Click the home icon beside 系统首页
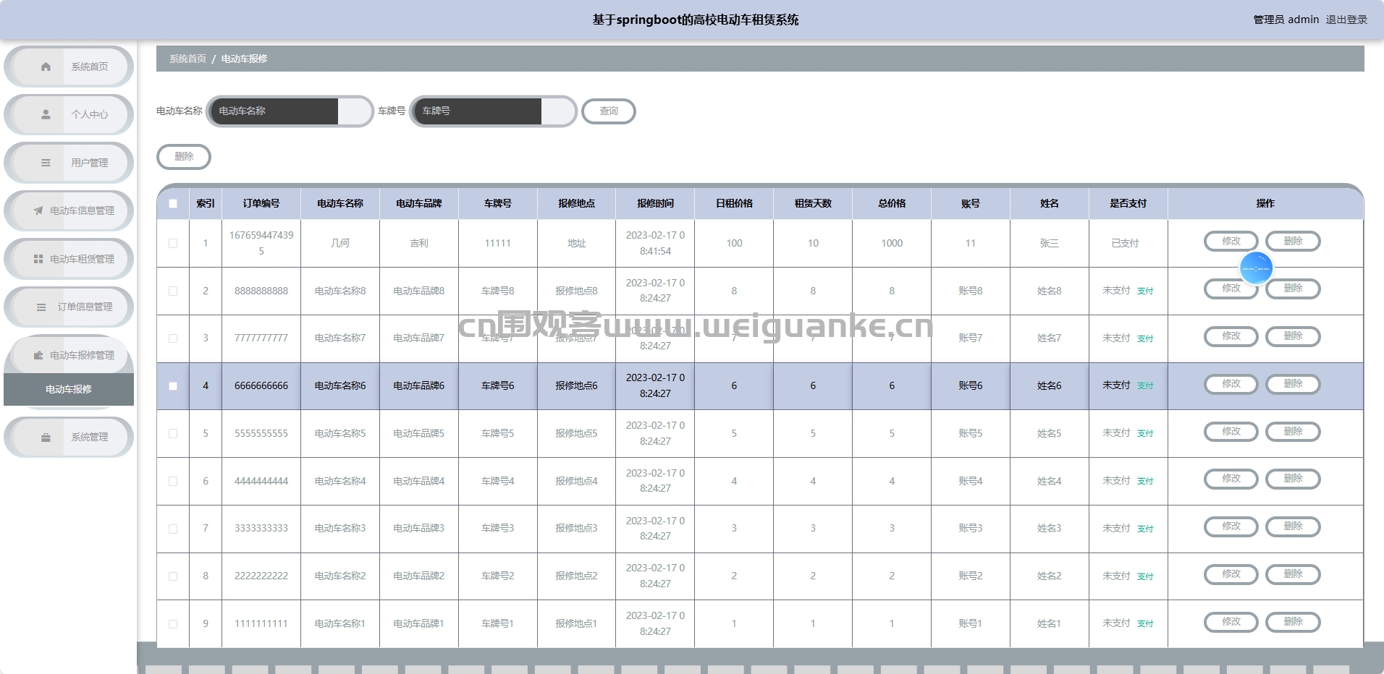 46,67
